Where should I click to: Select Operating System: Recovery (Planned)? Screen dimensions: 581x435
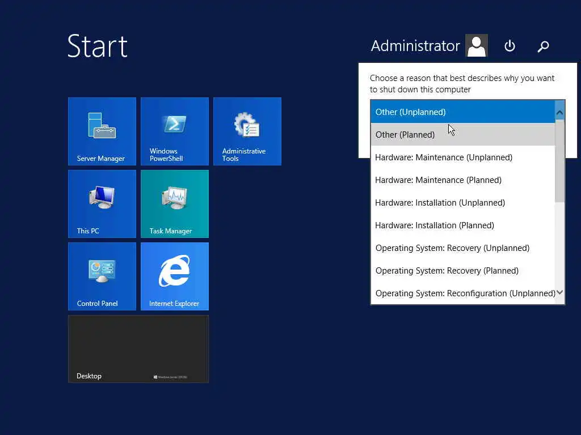point(462,270)
